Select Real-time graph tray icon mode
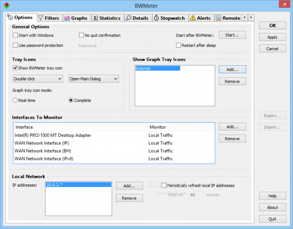Screen dimensions: 293x229 (x=15, y=100)
